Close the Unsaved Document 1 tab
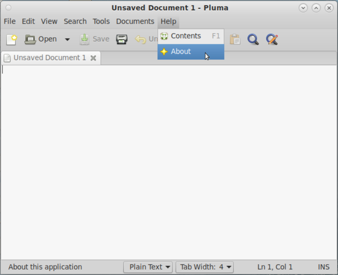 click(x=93, y=58)
